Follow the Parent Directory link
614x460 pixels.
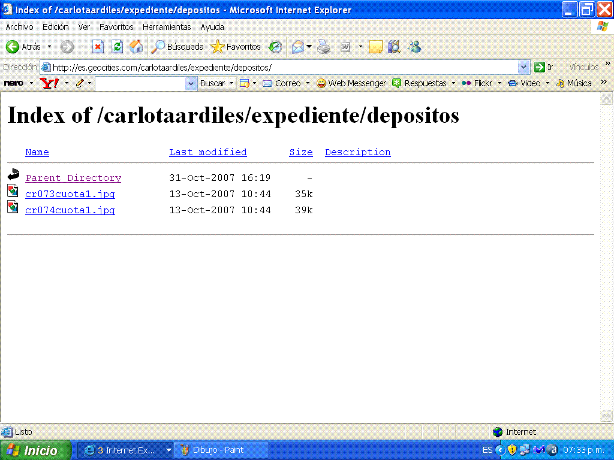pos(73,178)
